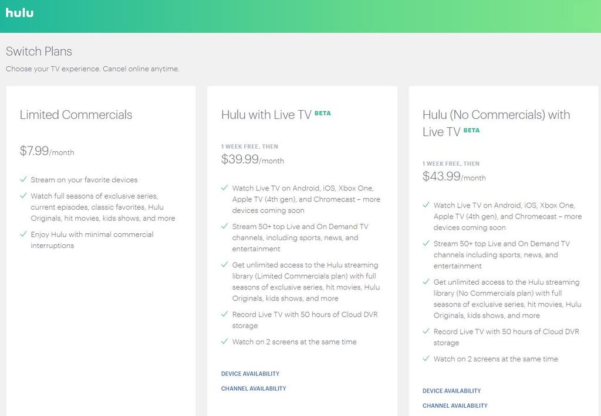
Task: Click the checkmark next to 'Watch full seasons of exclusive series'
Action: (x=24, y=196)
